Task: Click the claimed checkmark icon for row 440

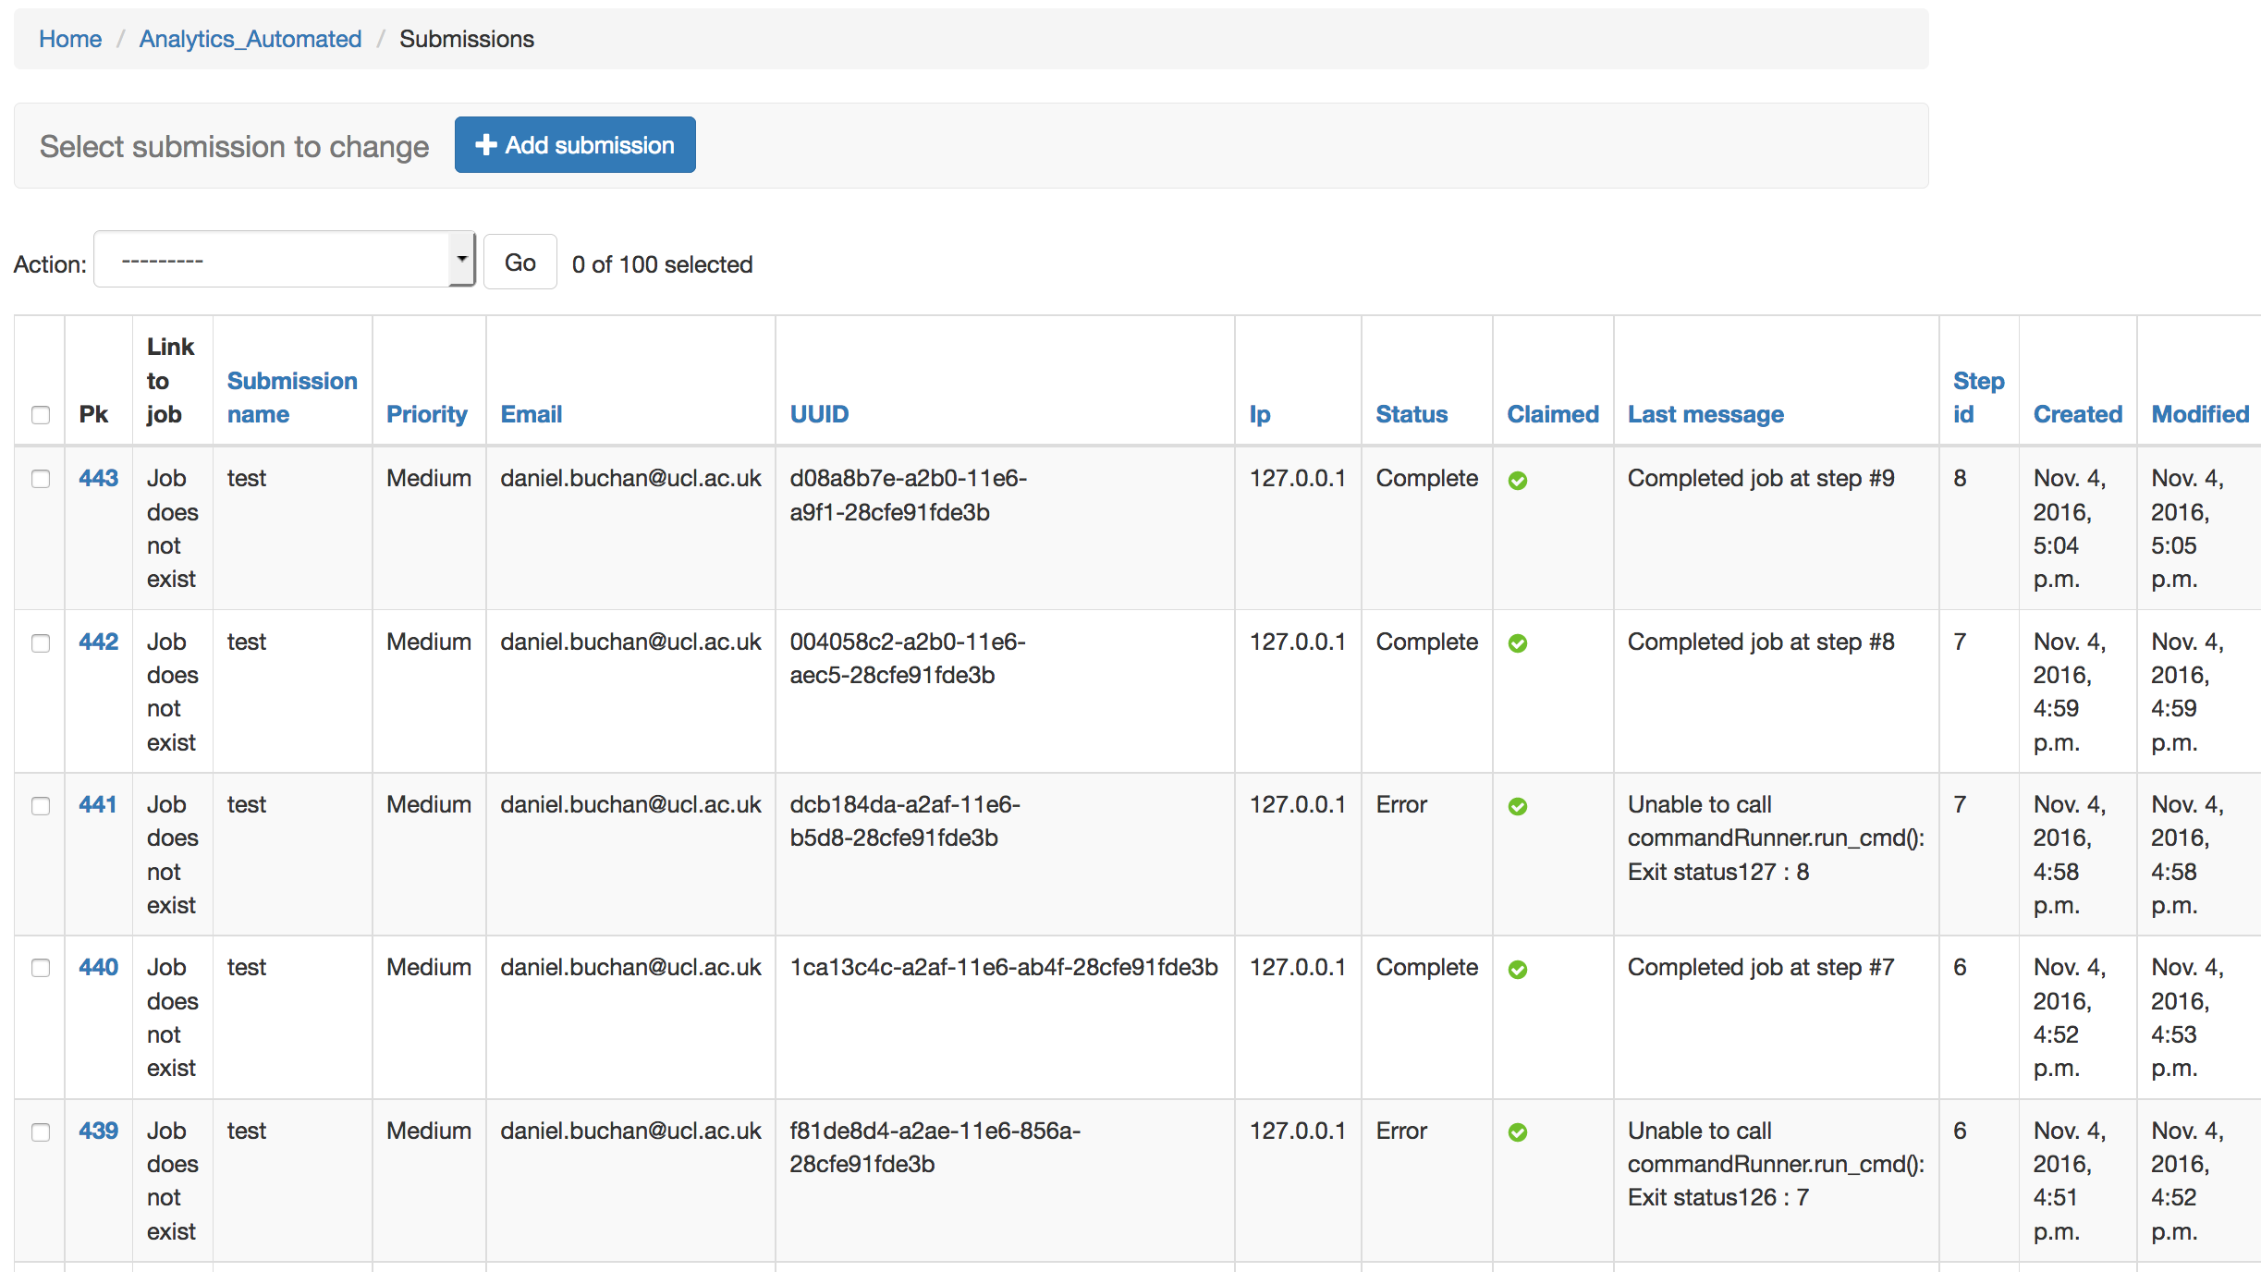Action: point(1517,969)
